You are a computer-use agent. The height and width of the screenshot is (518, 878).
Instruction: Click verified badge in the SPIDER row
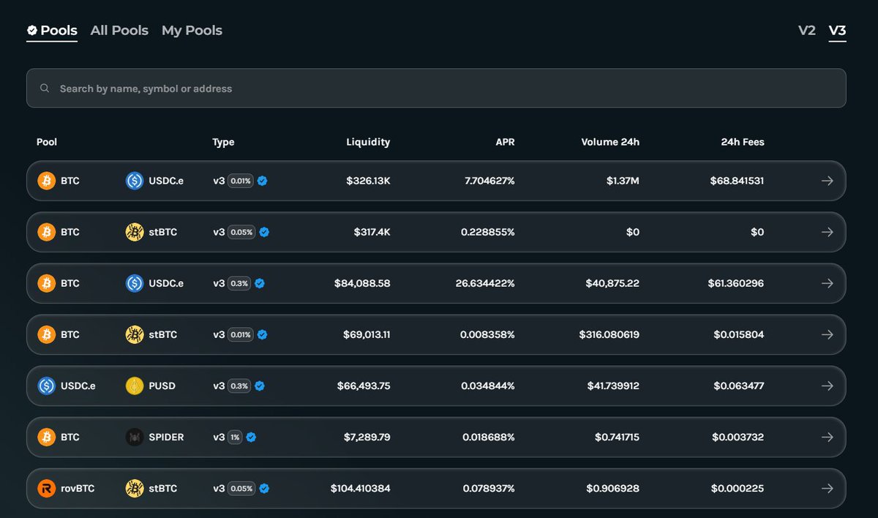(251, 437)
